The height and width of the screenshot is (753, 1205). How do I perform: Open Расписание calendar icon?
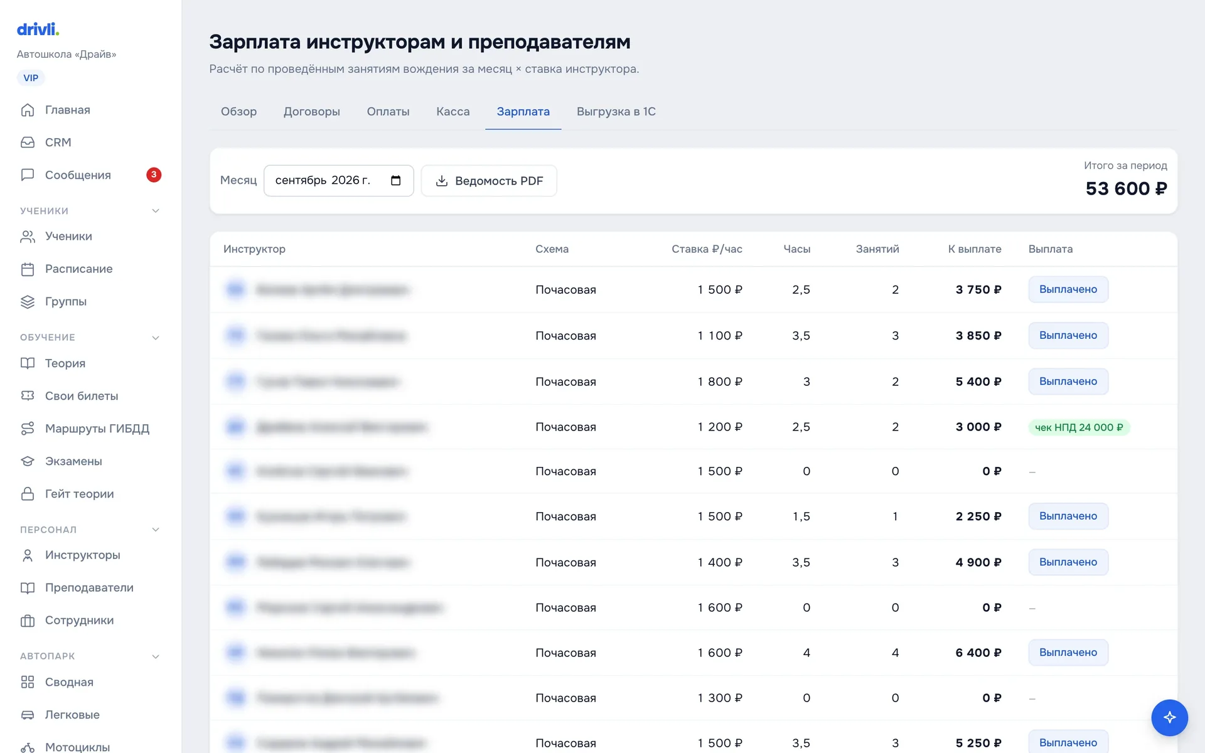tap(28, 269)
